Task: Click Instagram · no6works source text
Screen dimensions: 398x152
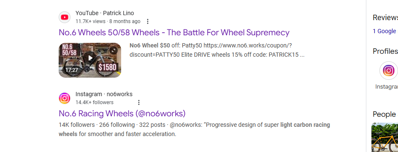Action: (104, 94)
